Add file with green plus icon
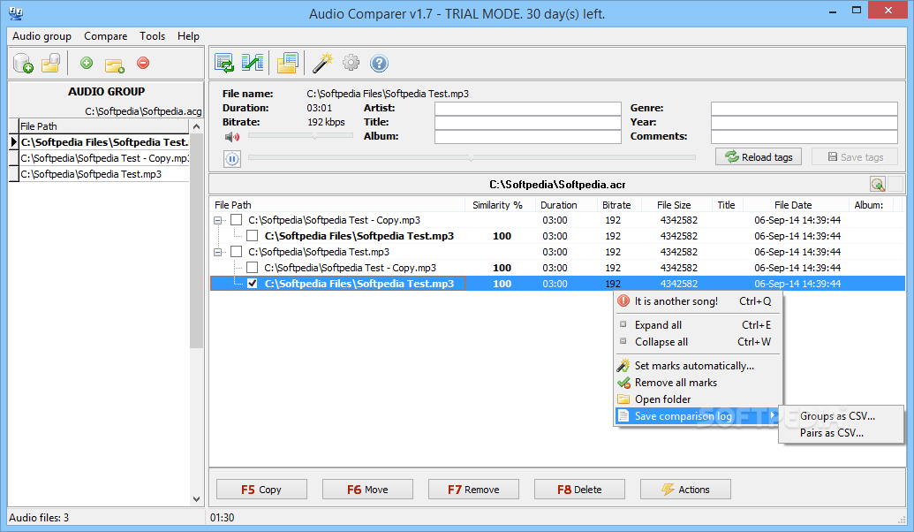The height and width of the screenshot is (532, 914). pyautogui.click(x=87, y=63)
